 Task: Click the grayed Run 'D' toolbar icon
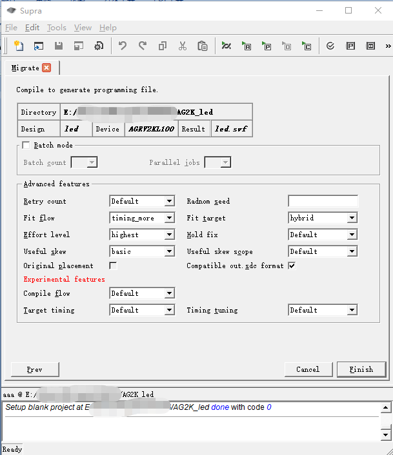pos(287,46)
